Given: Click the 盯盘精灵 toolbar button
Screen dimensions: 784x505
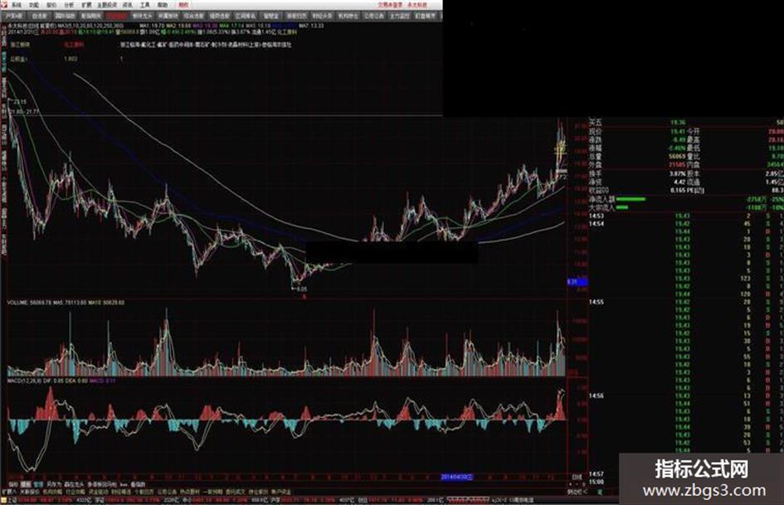Looking at the screenshot, I should (x=425, y=16).
